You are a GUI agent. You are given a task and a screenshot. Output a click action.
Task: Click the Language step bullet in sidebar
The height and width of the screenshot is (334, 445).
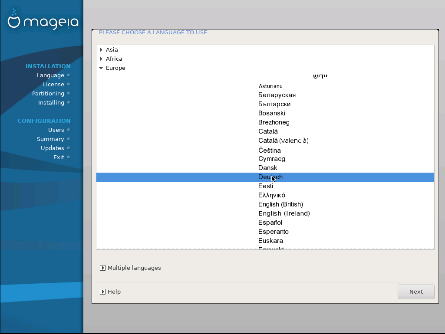coord(69,75)
